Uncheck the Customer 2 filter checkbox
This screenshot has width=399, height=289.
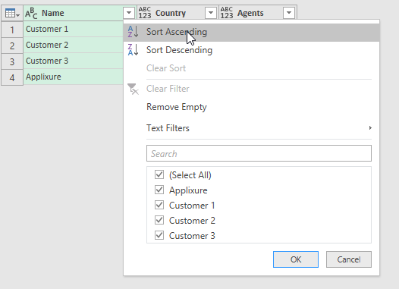click(x=159, y=220)
